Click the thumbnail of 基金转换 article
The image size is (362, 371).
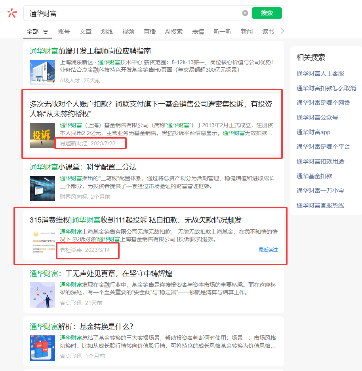click(x=42, y=348)
